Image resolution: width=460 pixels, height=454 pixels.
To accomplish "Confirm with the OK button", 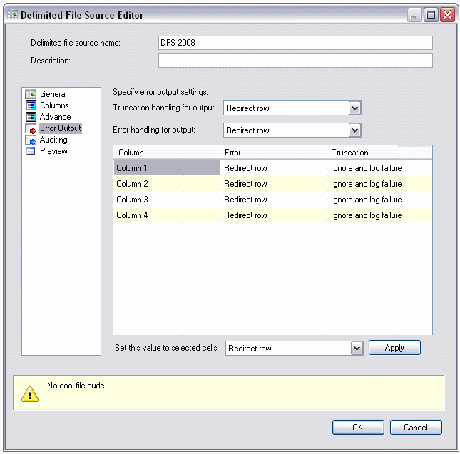I will pyautogui.click(x=358, y=428).
